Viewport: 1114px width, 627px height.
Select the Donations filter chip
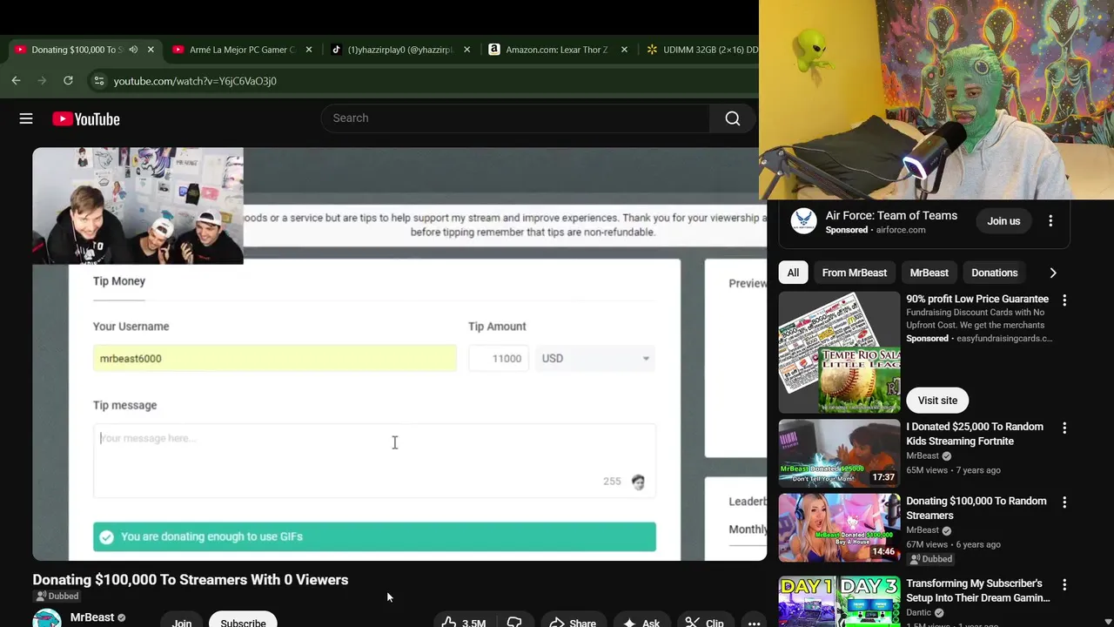click(994, 273)
